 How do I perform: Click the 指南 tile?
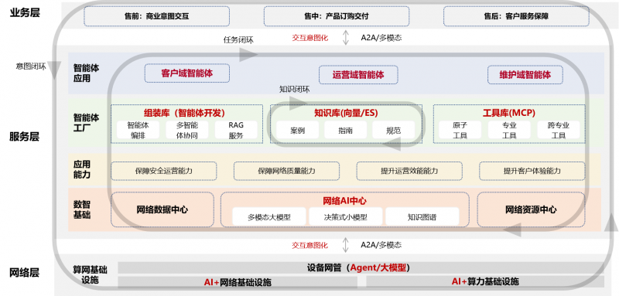point(345,130)
